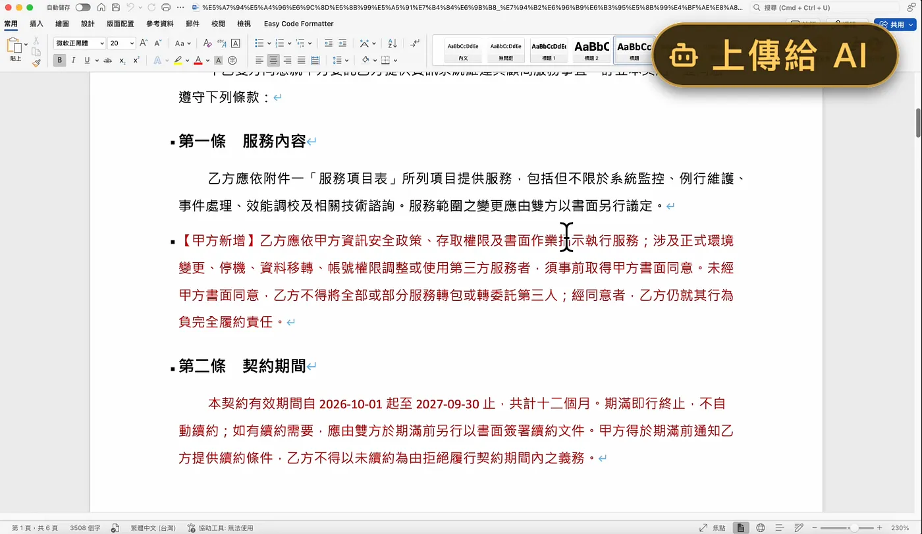The image size is (922, 534).
Task: Expand the bullet list style dropdown arrow
Action: pos(269,43)
